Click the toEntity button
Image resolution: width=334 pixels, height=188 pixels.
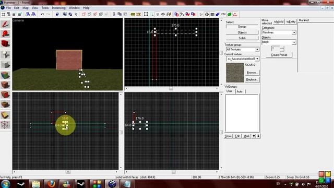(x=291, y=22)
